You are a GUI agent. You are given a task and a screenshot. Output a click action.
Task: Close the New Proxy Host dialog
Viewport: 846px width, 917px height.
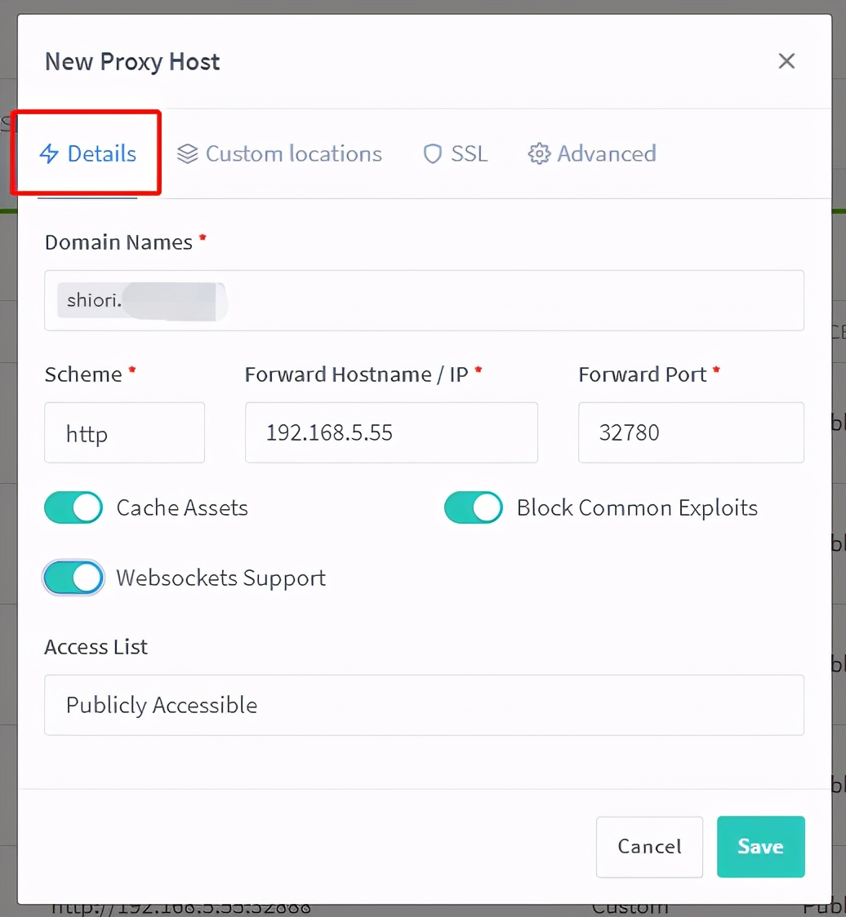tap(786, 61)
